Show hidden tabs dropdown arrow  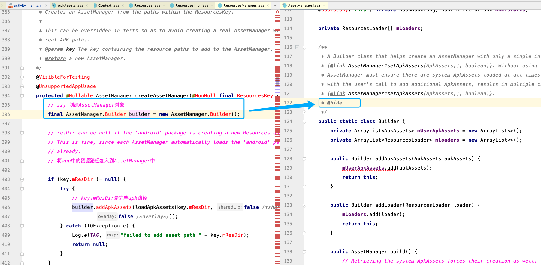[275, 5]
